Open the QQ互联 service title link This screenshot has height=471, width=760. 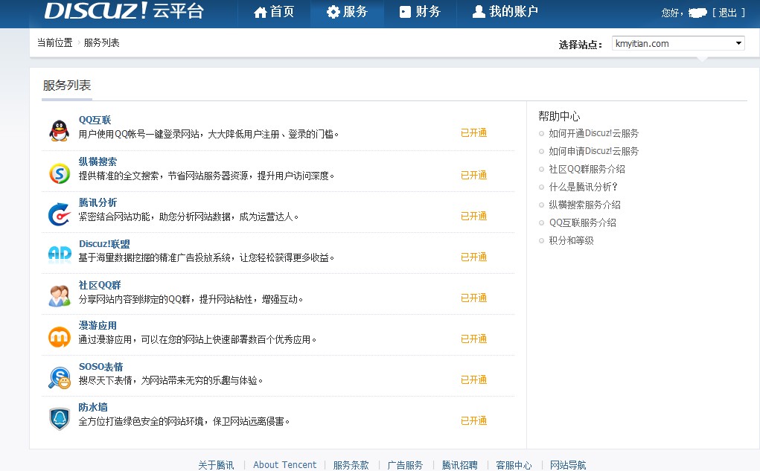95,120
